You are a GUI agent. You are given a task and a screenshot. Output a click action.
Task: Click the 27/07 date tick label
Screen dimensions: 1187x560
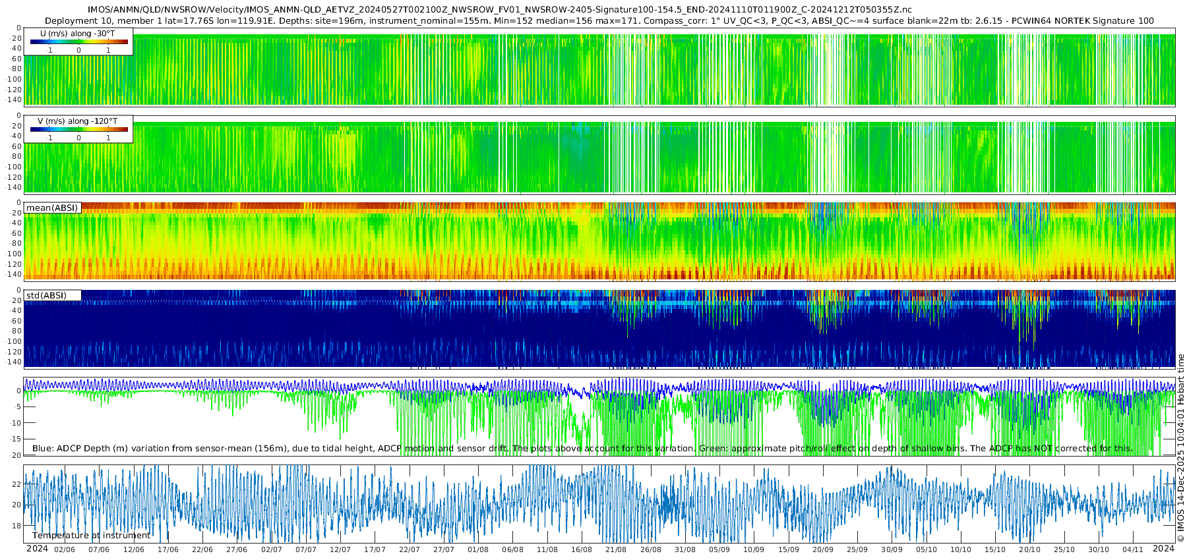point(444,549)
